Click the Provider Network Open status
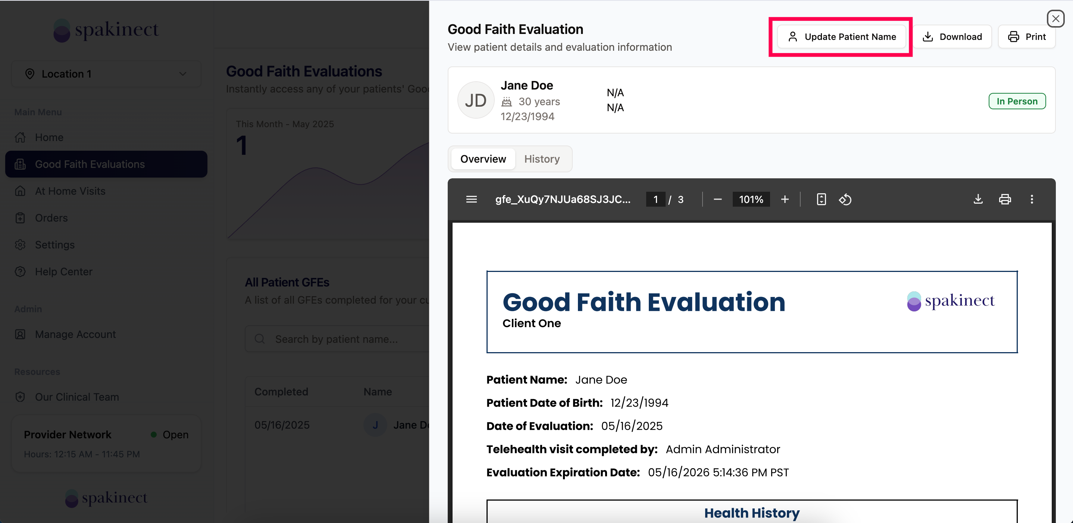Image resolution: width=1073 pixels, height=523 pixels. (x=169, y=434)
